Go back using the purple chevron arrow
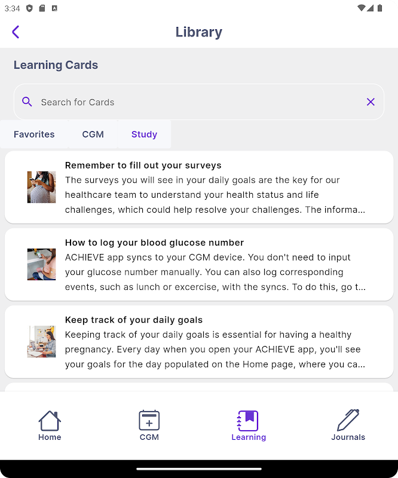Screen dimensions: 398x478 (x=16, y=32)
